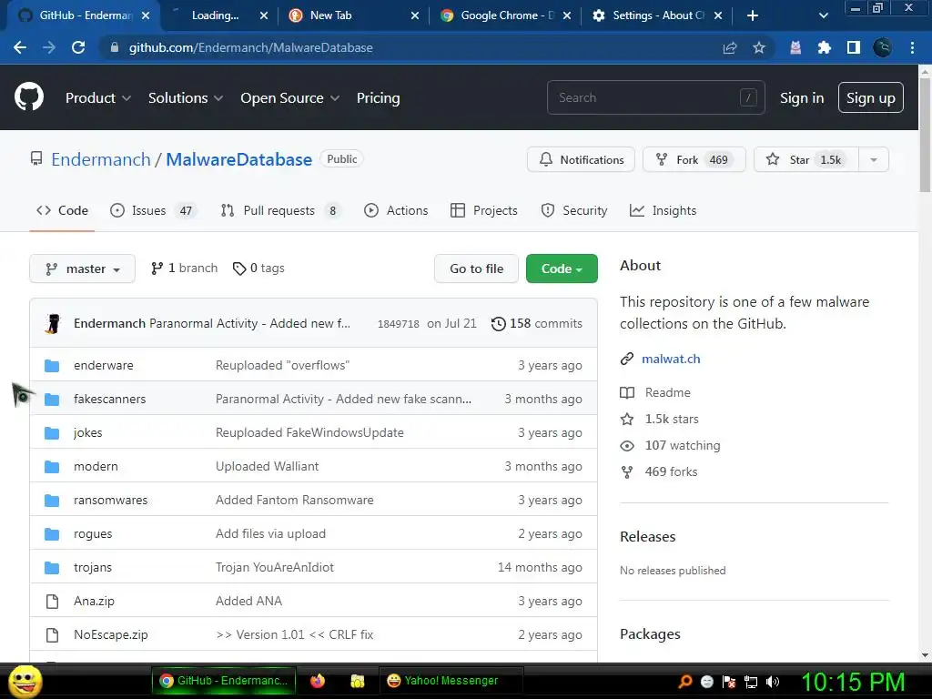The width and height of the screenshot is (932, 699).
Task: Click the taskbar search magnifier icon
Action: [x=685, y=682]
